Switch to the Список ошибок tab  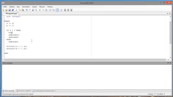(24, 91)
